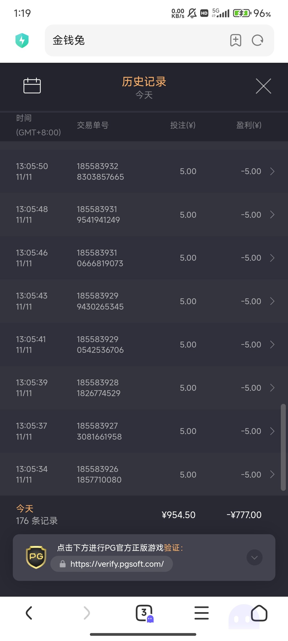Open the browser tabs switcher showing 3
Image resolution: width=288 pixels, height=641 pixels.
tap(144, 613)
